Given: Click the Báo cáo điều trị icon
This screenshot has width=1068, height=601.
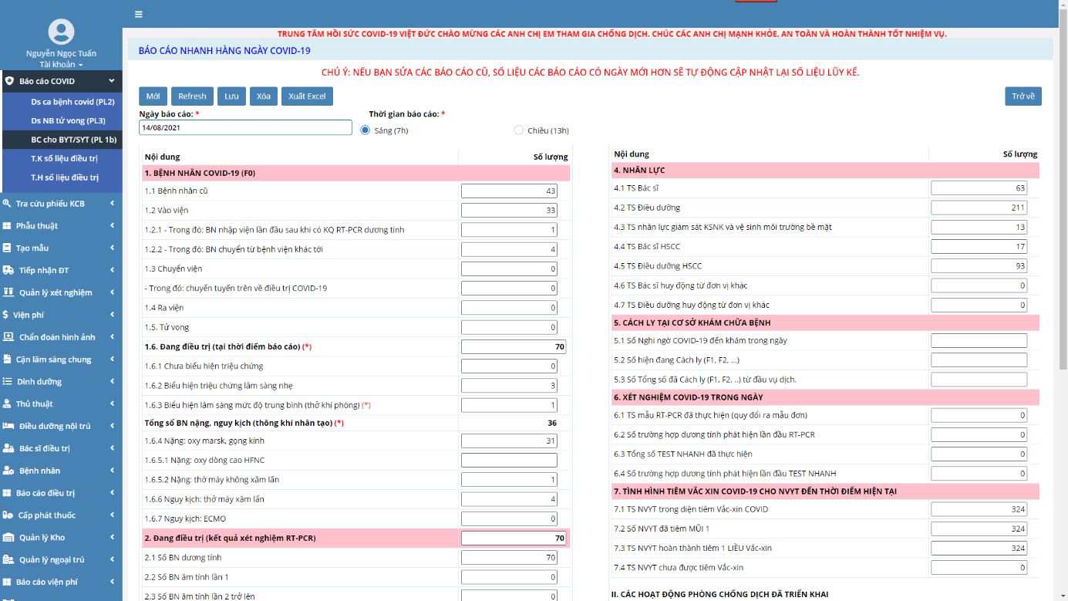Looking at the screenshot, I should pyautogui.click(x=7, y=493).
